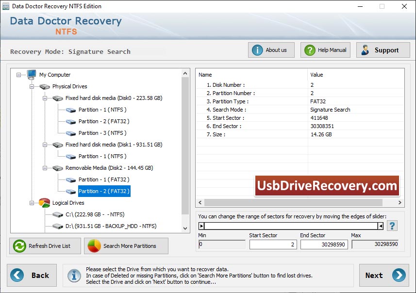Click the My Computer monitor icon
The image size is (416, 293).
point(32,75)
